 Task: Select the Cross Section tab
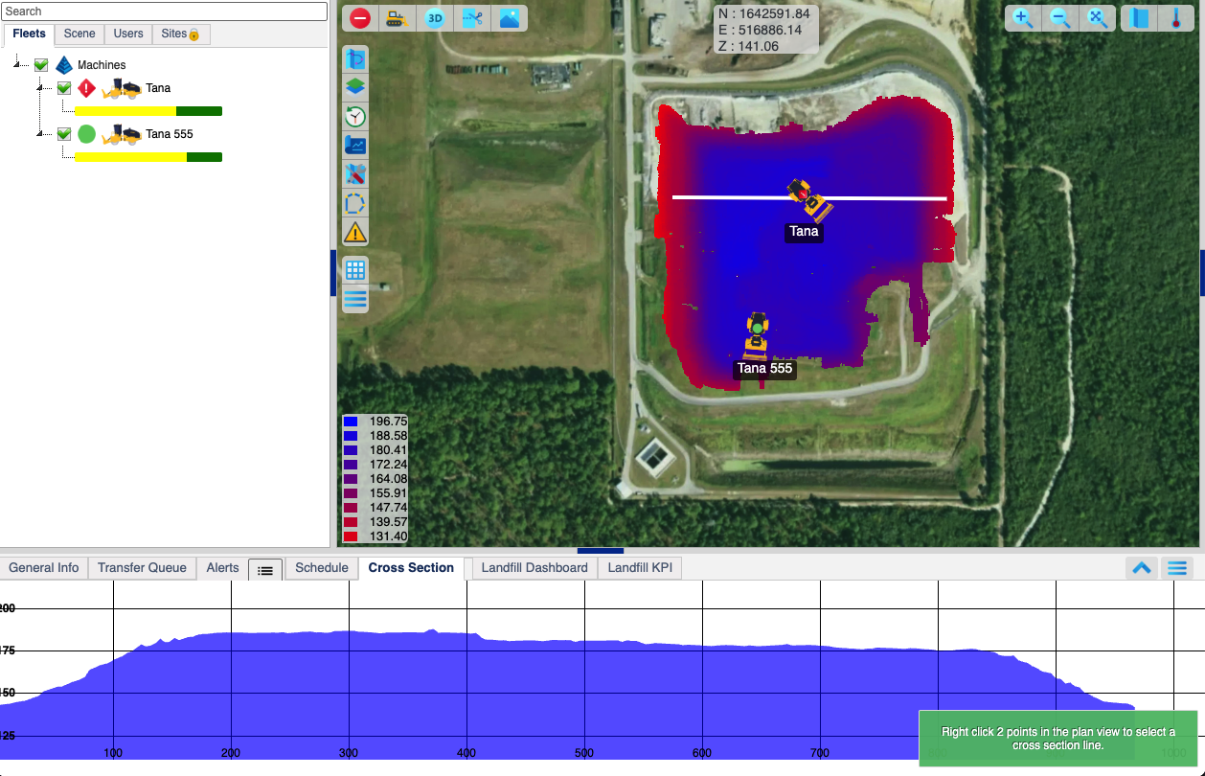point(411,568)
